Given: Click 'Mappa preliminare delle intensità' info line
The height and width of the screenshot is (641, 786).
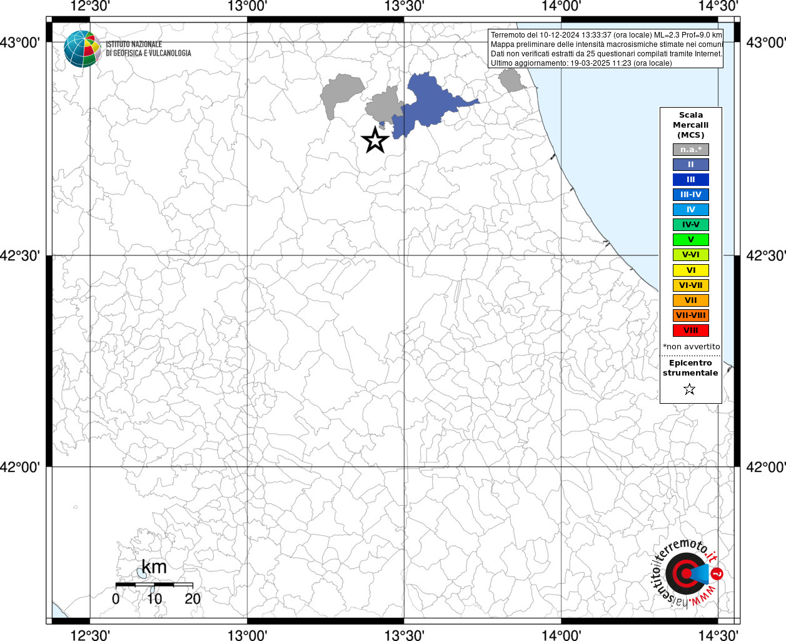Looking at the screenshot, I should (607, 44).
